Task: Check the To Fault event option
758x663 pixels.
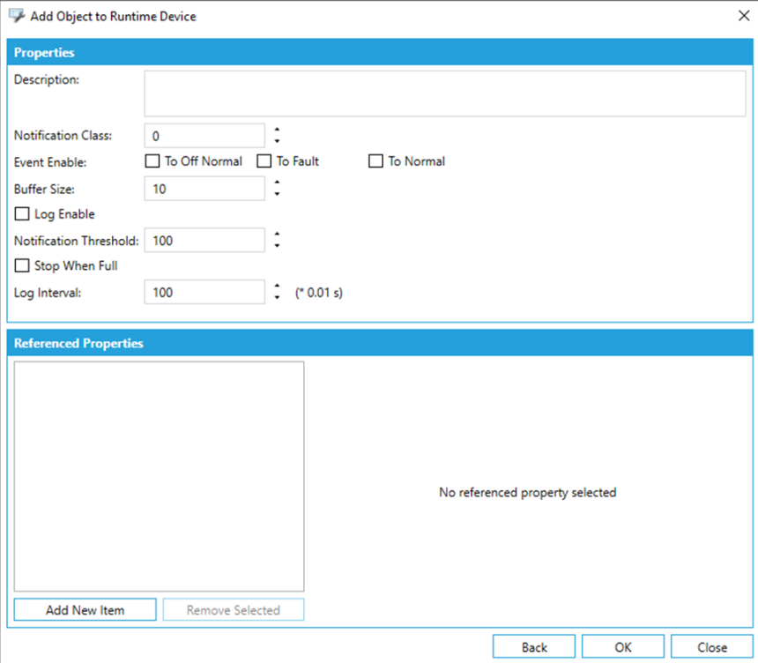Action: [264, 161]
